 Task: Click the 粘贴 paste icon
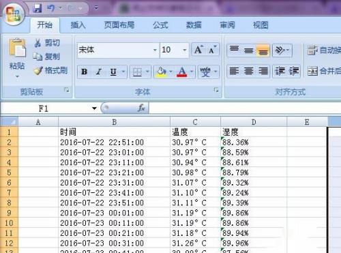click(x=17, y=48)
